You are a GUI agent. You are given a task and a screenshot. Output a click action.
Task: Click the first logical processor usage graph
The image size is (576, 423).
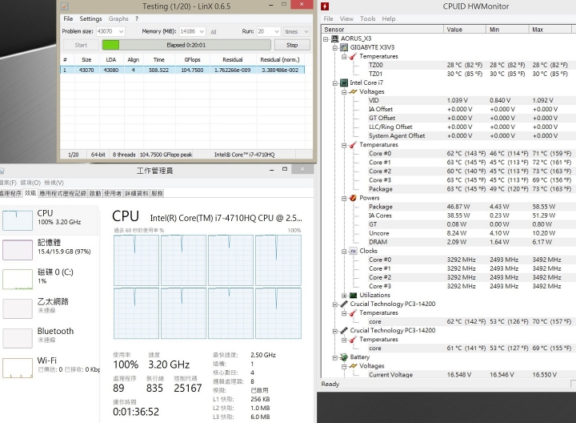(x=136, y=260)
